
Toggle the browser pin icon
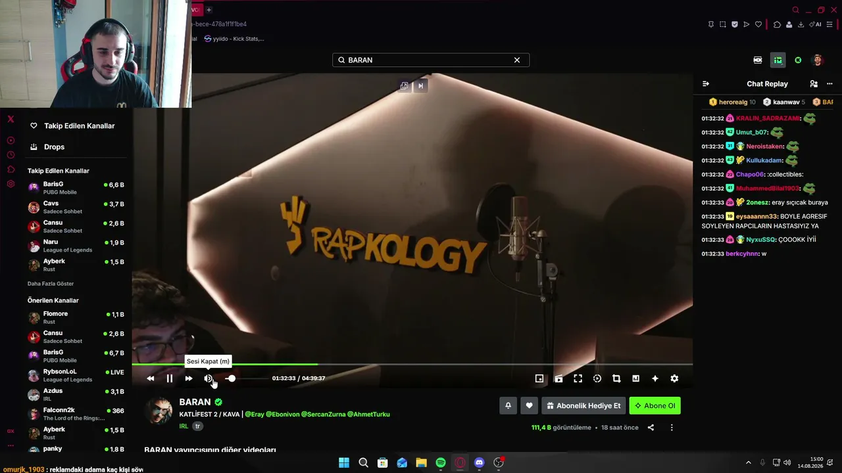[x=711, y=24]
